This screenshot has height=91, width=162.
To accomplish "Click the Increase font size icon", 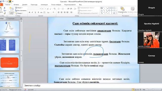I will [x=48, y=9].
